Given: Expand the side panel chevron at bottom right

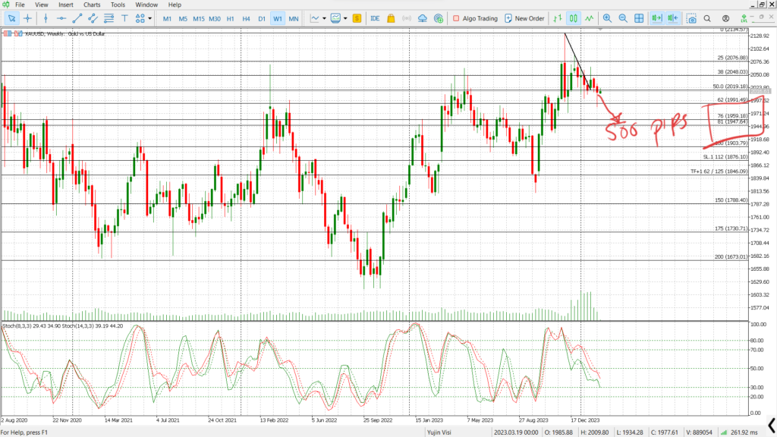Looking at the screenshot, I should tap(772, 425).
